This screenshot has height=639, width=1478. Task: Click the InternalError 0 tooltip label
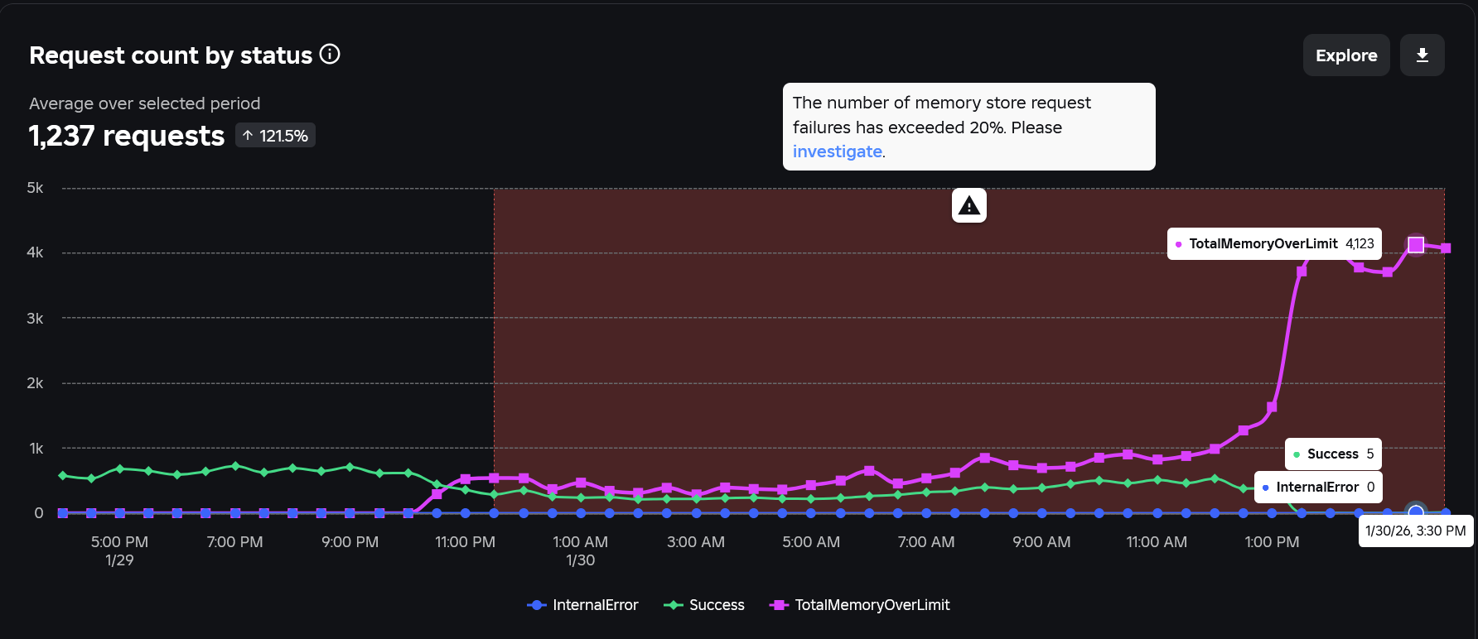(x=1318, y=488)
